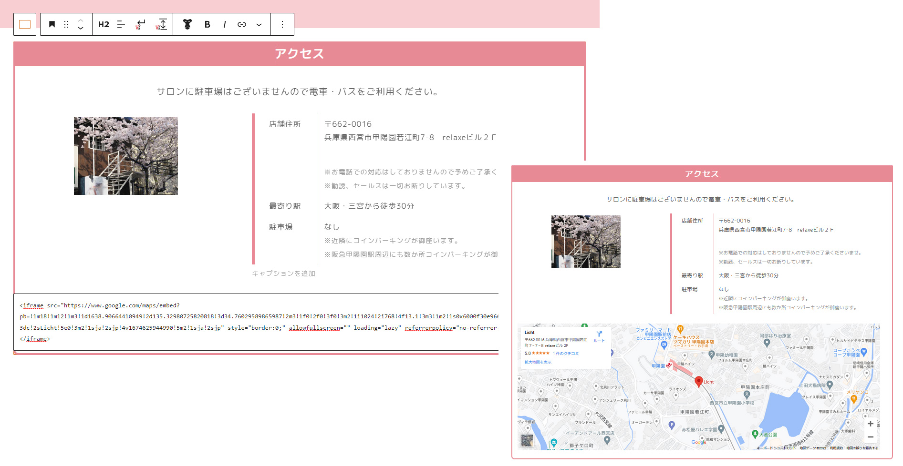Click the 拡大地図を表示 link on map
Screen dimensions: 903x466
coord(538,362)
